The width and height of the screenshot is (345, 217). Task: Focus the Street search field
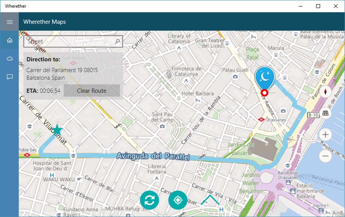pos(73,41)
